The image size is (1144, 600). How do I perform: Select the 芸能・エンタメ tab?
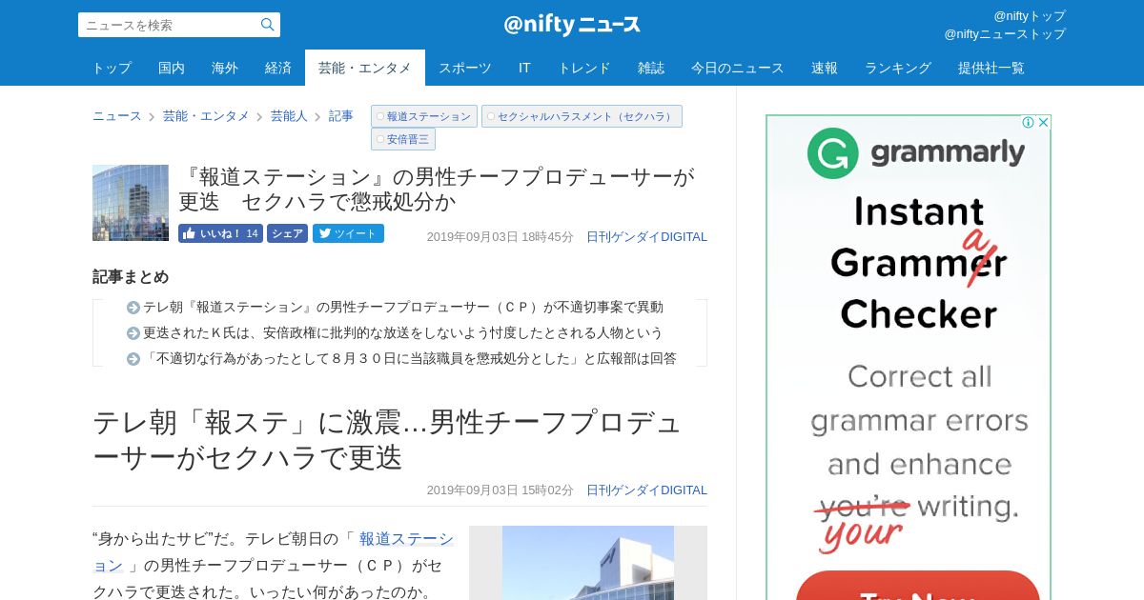click(x=365, y=68)
